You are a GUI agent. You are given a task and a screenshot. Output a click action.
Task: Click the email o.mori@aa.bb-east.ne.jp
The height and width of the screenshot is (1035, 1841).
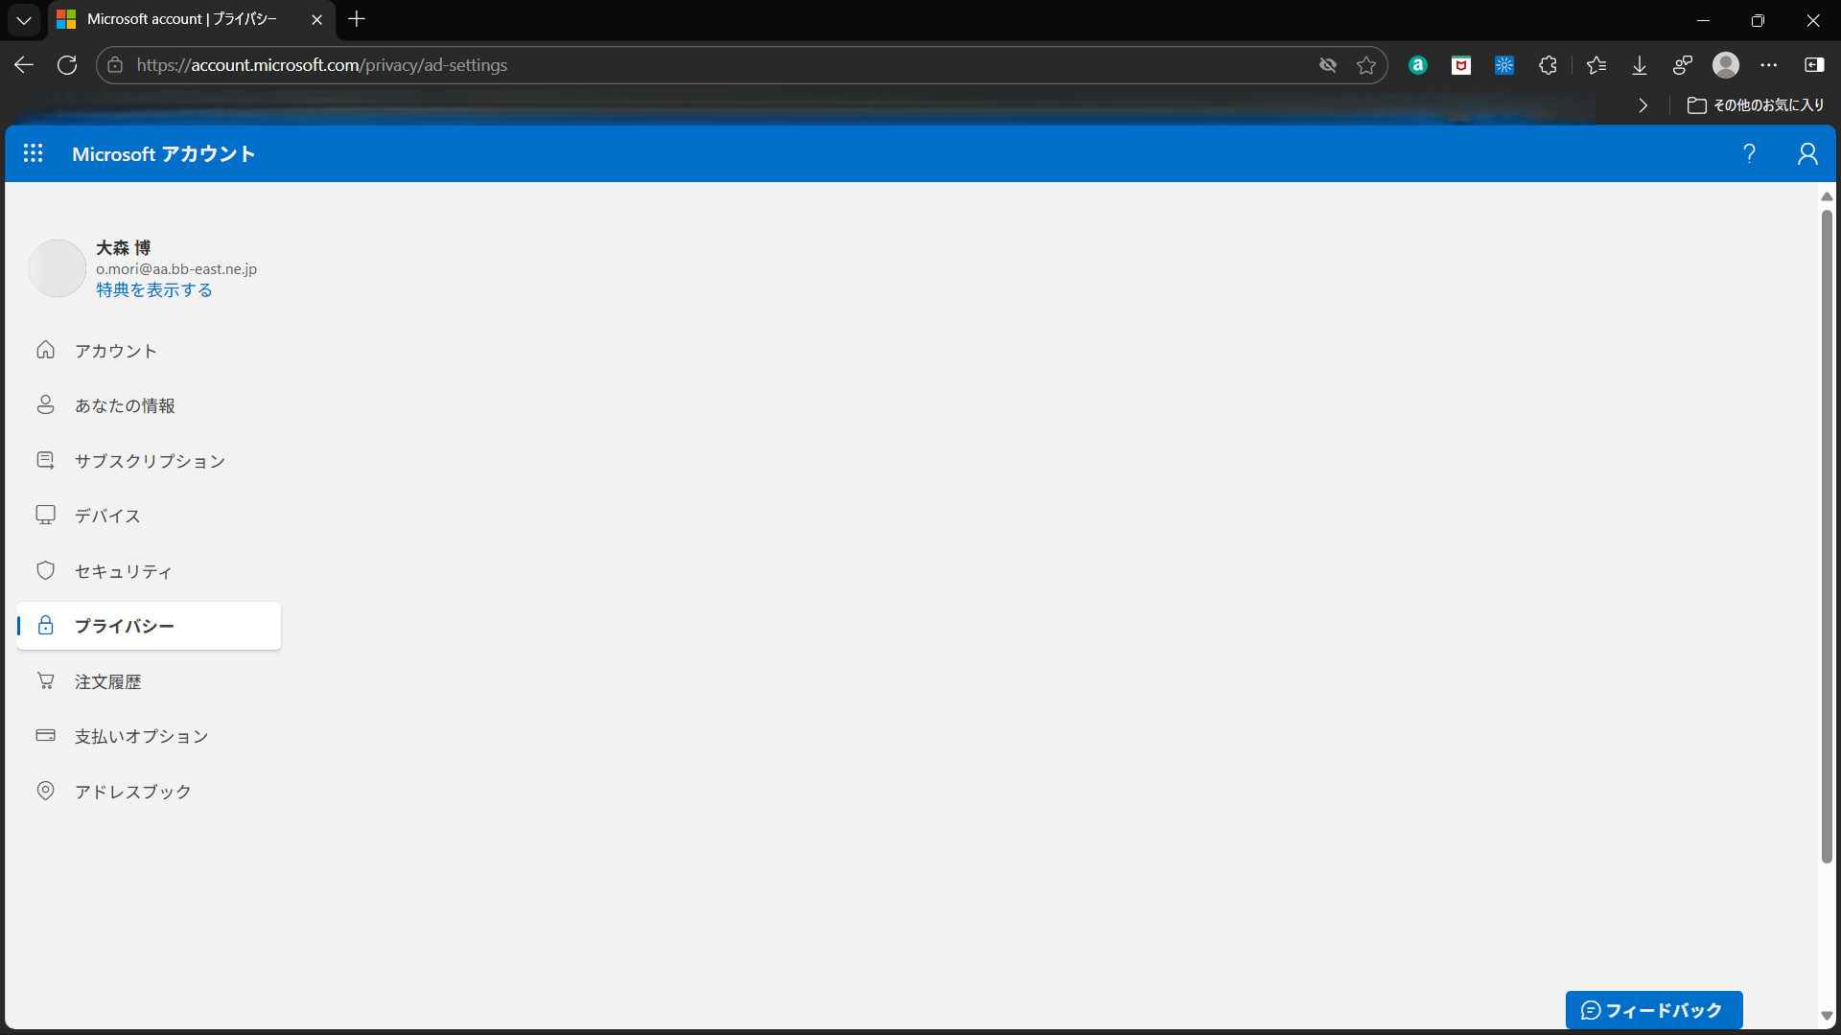coord(176,269)
